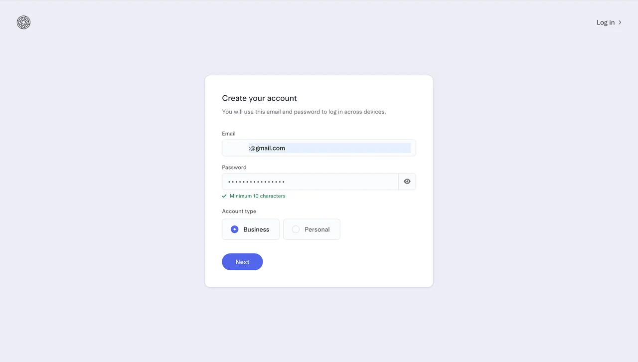Click the green checkmark validation icon
Viewport: 638px width, 362px height.
pos(224,196)
